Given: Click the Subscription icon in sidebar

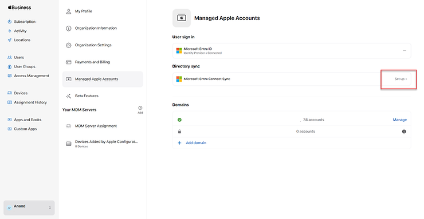Looking at the screenshot, I should pyautogui.click(x=10, y=22).
